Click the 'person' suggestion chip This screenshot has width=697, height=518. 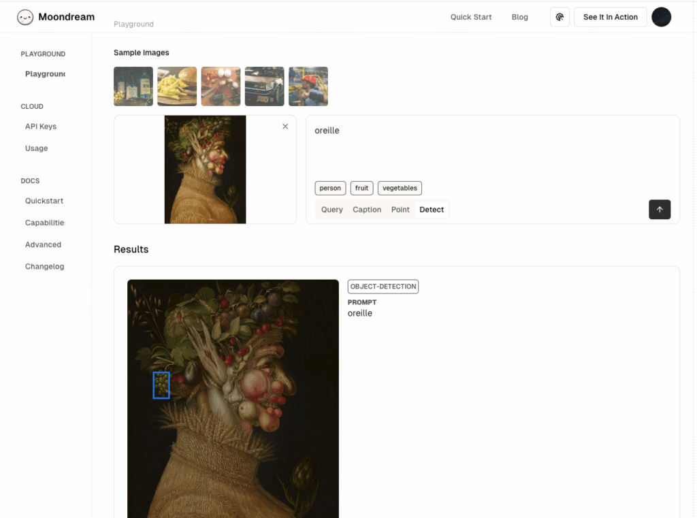pos(330,188)
